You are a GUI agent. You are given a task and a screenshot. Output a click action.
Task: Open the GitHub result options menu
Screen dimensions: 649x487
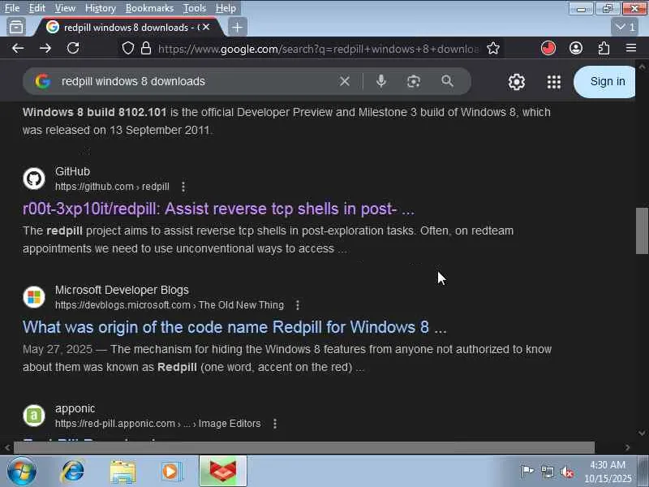point(183,187)
